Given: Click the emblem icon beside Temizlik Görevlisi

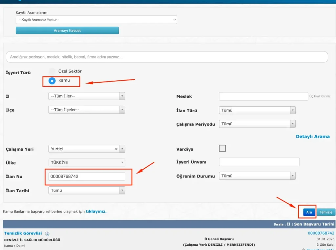Looking at the screenshot, I should pos(47,234).
